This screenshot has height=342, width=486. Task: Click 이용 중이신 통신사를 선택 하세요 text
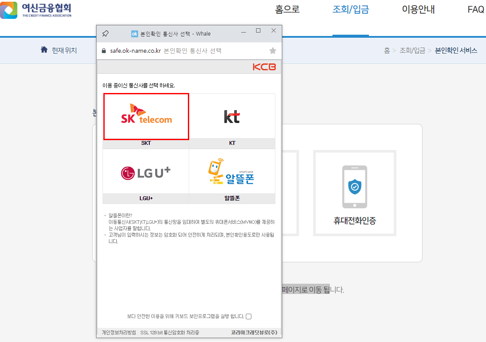[x=139, y=86]
